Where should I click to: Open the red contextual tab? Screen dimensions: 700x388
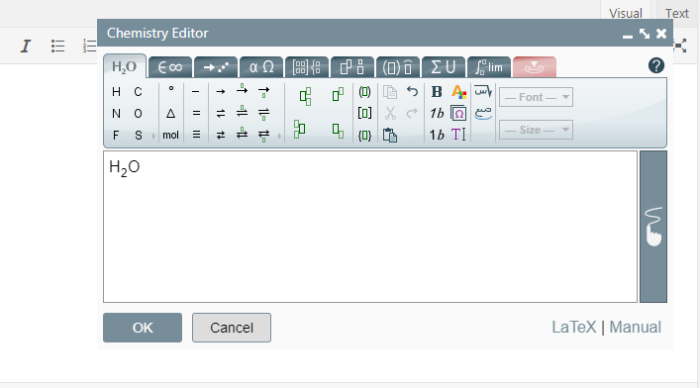click(x=535, y=67)
